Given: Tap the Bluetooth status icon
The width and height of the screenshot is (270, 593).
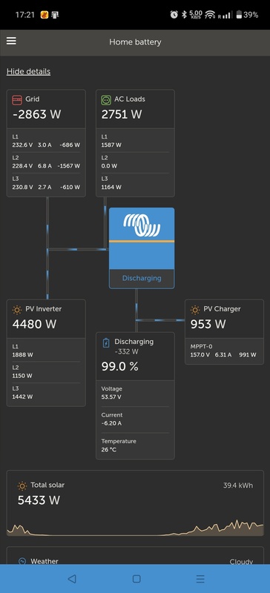Looking at the screenshot, I should 184,15.
